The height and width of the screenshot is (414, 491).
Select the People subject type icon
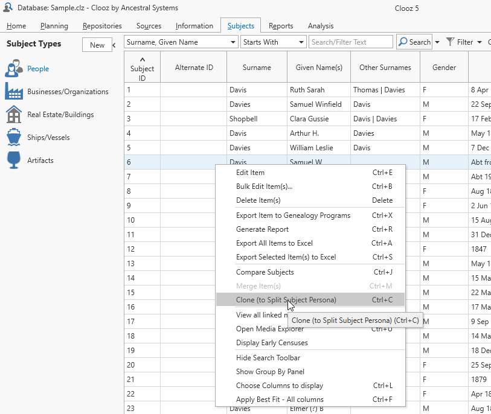coord(14,69)
